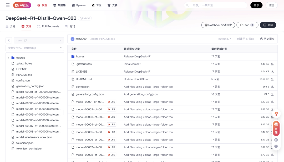The width and height of the screenshot is (284, 162).
Task: Download model-00008 safetensors file
Action: coord(272,155)
